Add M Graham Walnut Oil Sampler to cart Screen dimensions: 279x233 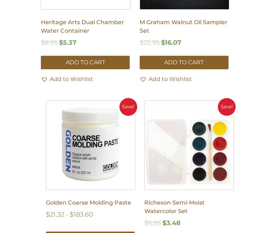pyautogui.click(x=184, y=63)
